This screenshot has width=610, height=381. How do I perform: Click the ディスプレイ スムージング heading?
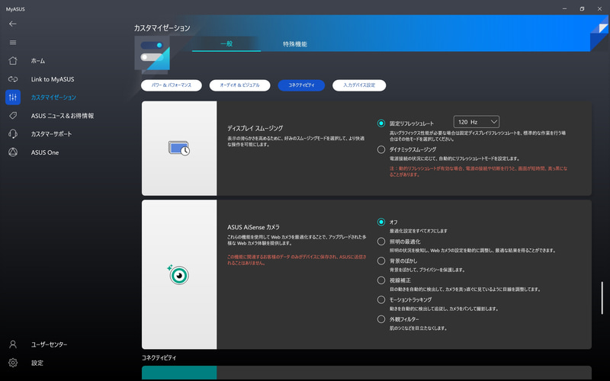click(x=255, y=128)
